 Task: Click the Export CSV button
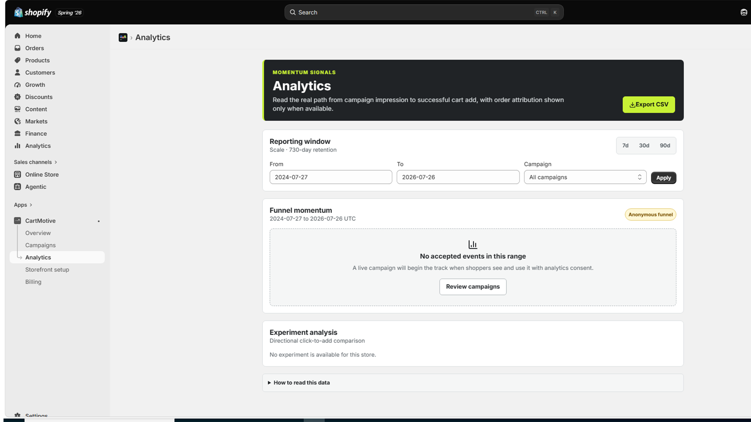click(649, 105)
